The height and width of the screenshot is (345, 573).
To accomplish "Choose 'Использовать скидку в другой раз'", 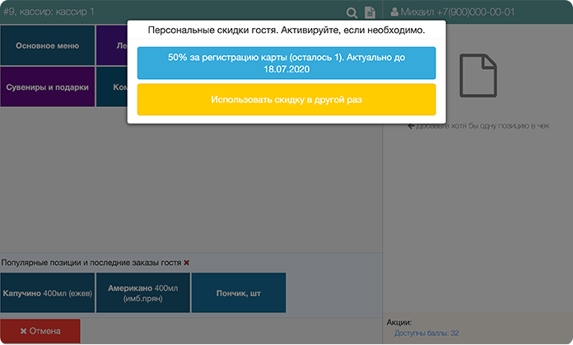I will pos(286,99).
